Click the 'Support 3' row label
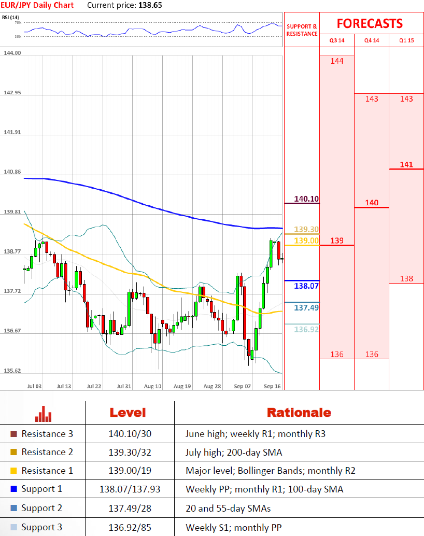424x536 pixels. coord(41,528)
